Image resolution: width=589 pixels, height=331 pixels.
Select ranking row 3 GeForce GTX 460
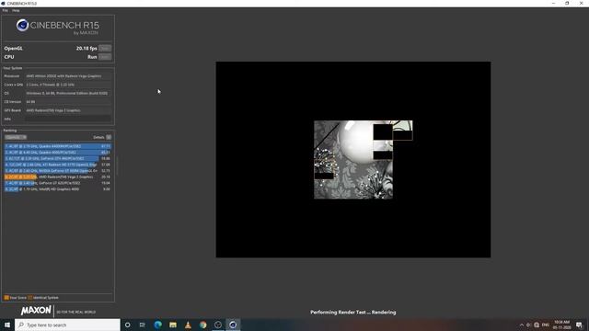[x=57, y=158]
